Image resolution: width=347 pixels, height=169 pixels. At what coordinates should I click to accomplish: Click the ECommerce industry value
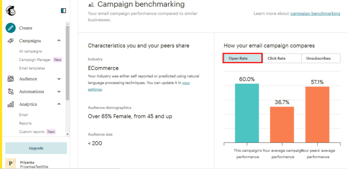tap(103, 68)
